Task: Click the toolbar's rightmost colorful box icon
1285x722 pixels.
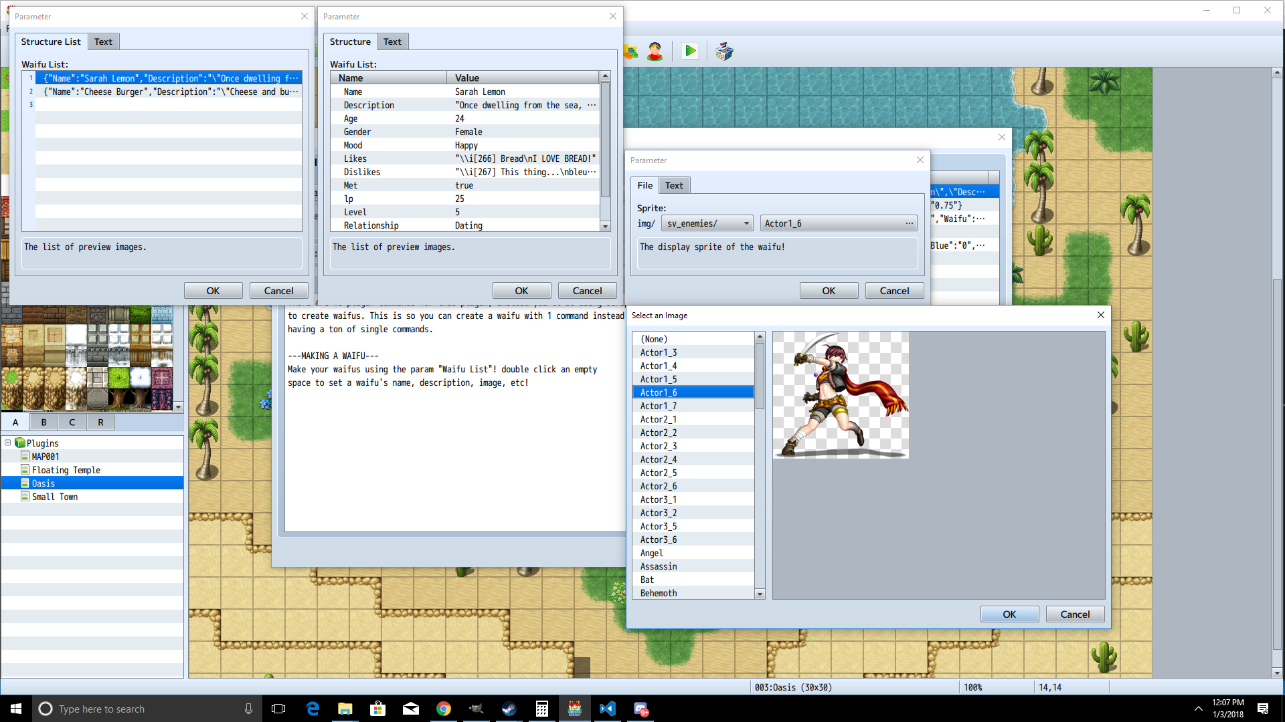Action: (724, 51)
